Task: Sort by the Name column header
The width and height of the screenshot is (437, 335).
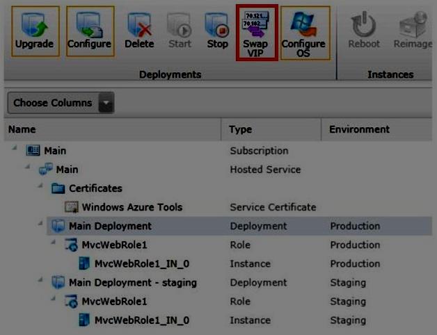Action: (112, 129)
